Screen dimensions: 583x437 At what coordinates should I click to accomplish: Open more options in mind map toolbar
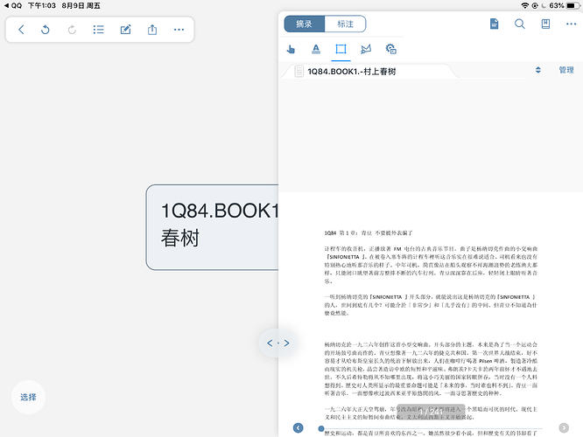pyautogui.click(x=179, y=30)
